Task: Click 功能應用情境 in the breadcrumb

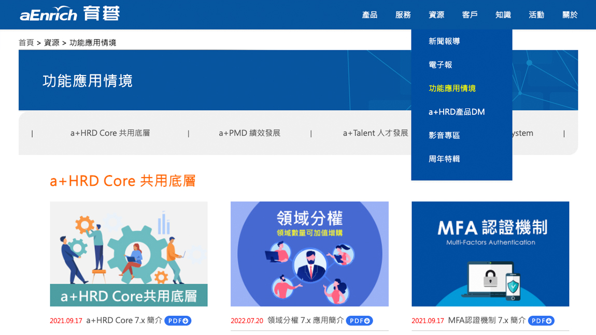Action: point(93,42)
